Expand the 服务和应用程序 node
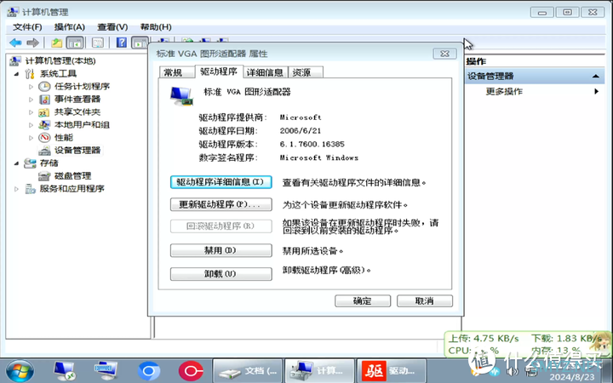The width and height of the screenshot is (613, 383). click(x=16, y=189)
